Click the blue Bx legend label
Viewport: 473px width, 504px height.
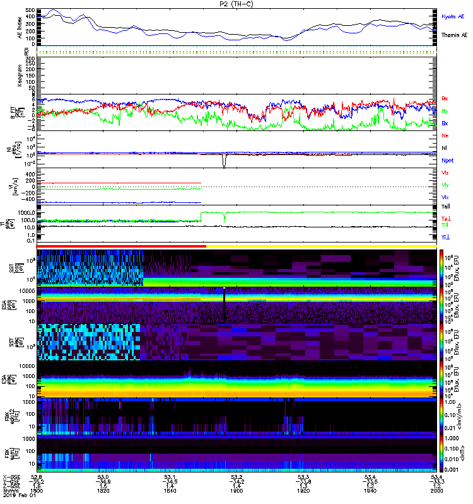coord(445,123)
